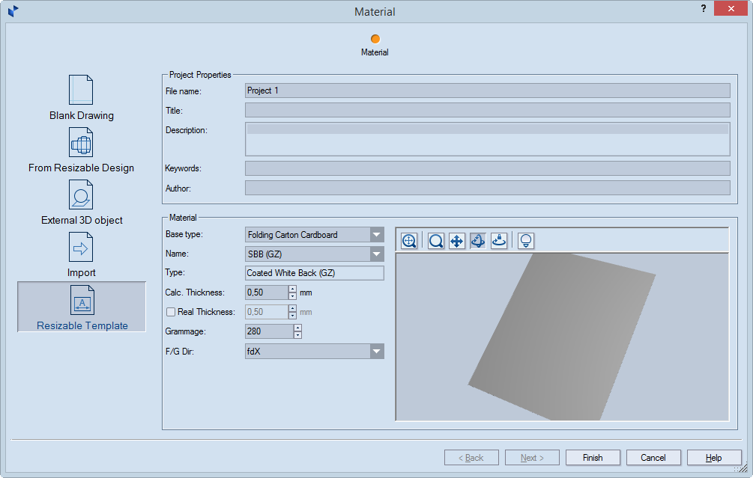The image size is (753, 478).
Task: Choose the Import option
Action: [81, 255]
